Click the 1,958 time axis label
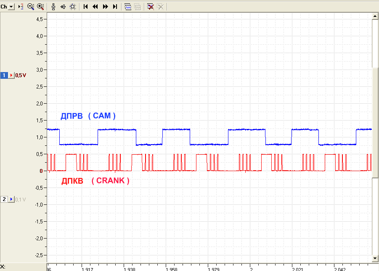Viewport: 379px width, 271px height. pyautogui.click(x=171, y=269)
